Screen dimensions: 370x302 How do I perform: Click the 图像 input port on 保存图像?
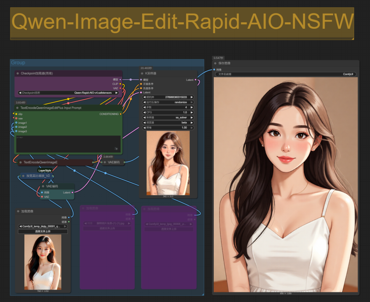click(214, 70)
